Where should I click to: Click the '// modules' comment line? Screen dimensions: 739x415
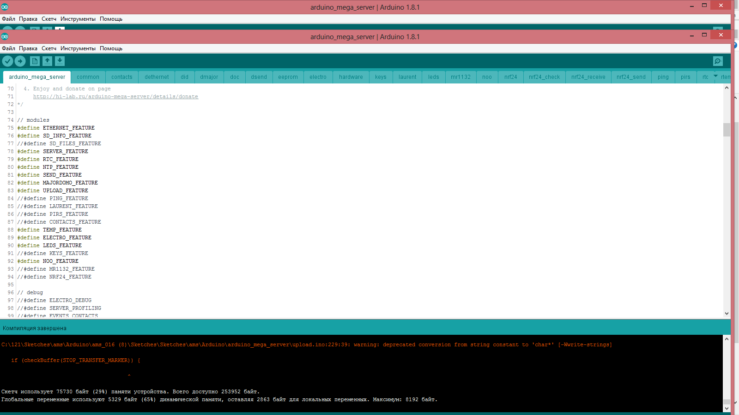[x=33, y=120]
